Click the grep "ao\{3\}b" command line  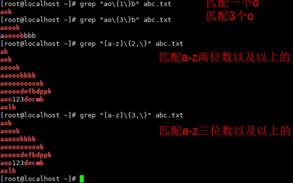[x=86, y=20]
